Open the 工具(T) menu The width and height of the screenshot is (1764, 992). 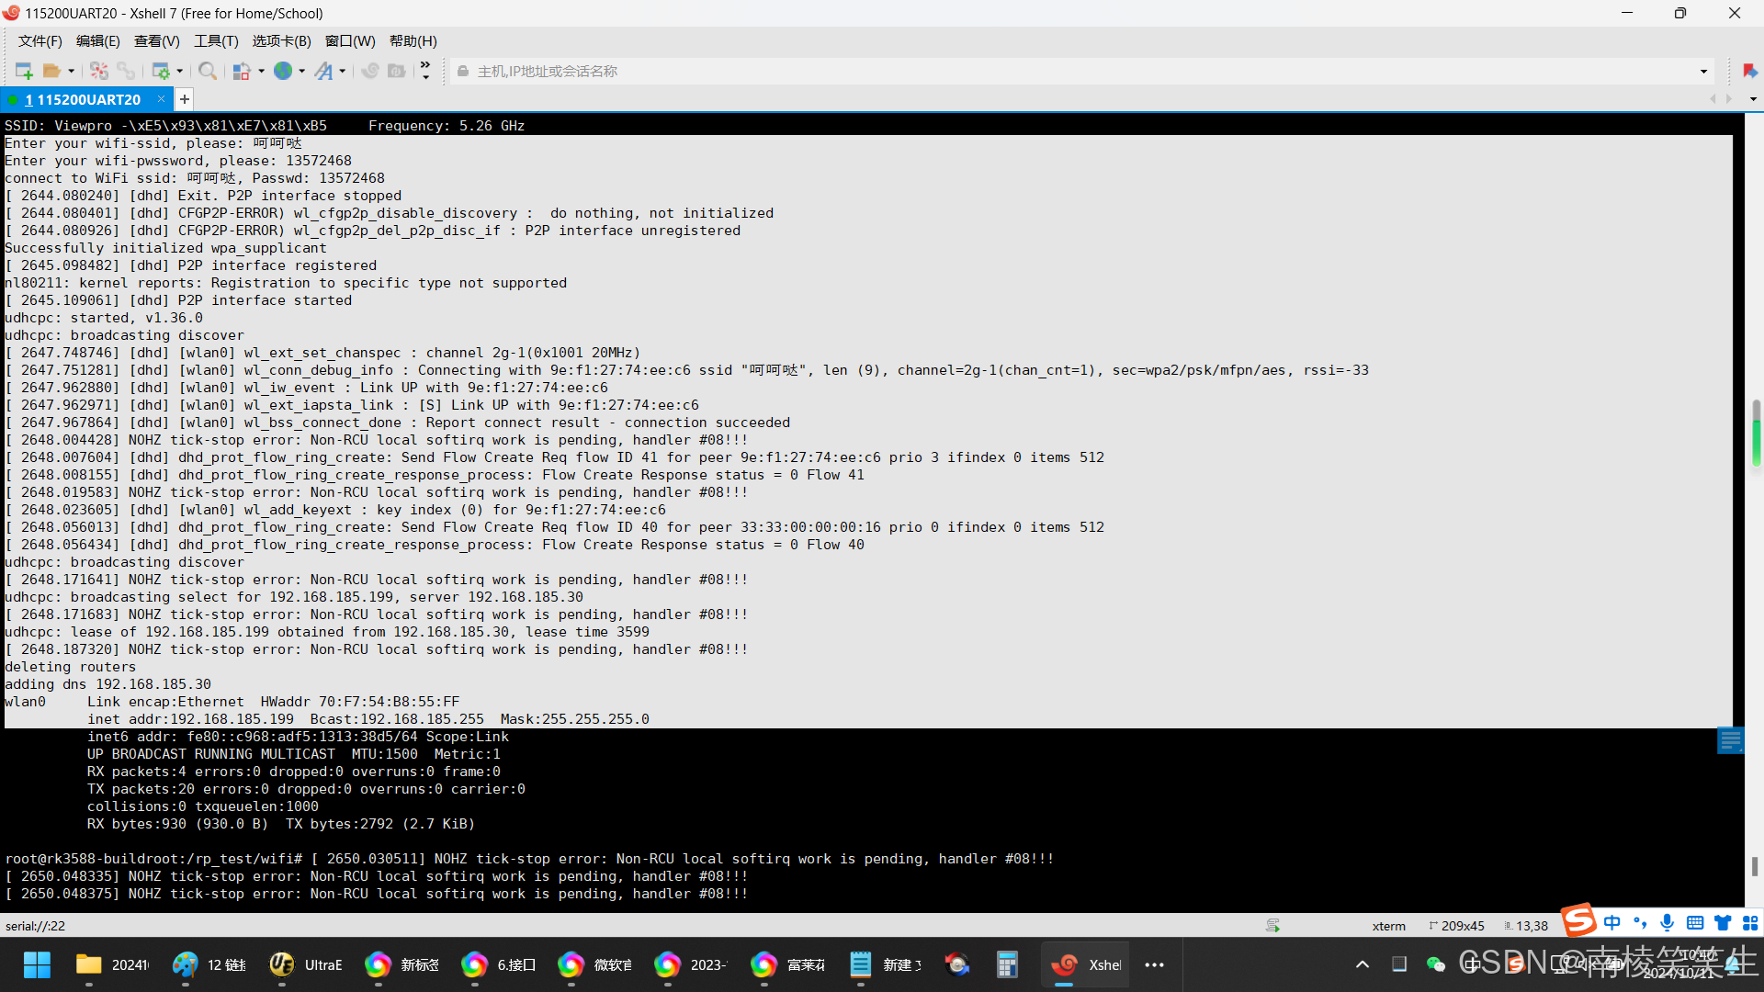coord(216,41)
